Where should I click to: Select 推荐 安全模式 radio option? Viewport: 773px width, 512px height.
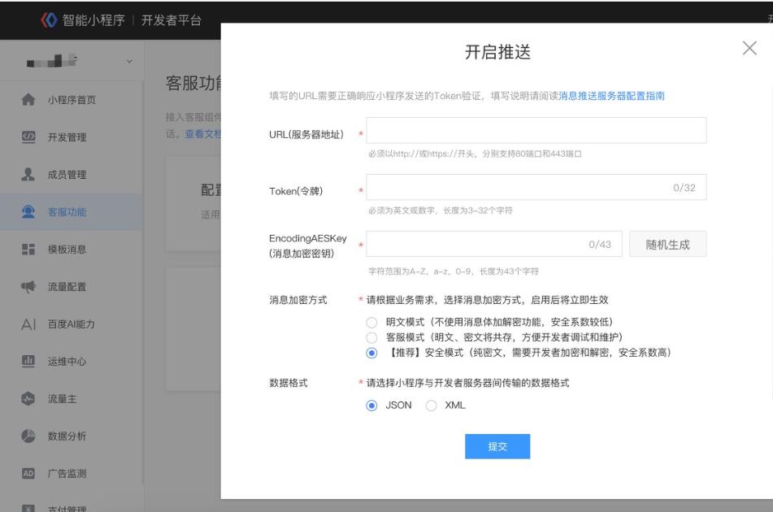tap(371, 353)
